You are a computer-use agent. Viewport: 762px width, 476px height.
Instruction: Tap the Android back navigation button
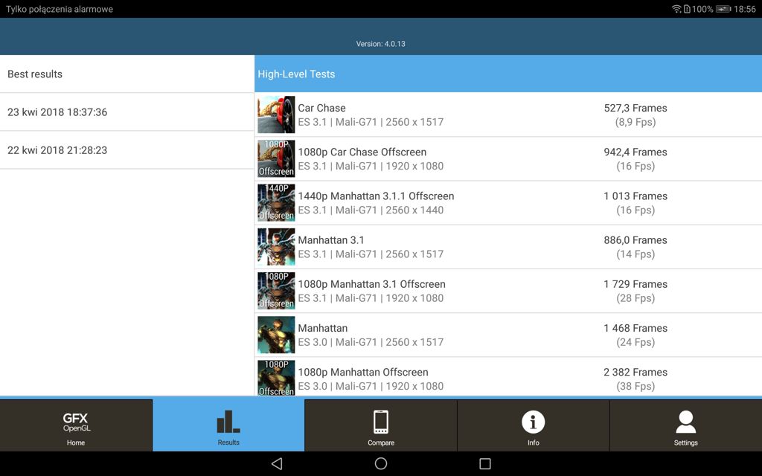click(277, 463)
